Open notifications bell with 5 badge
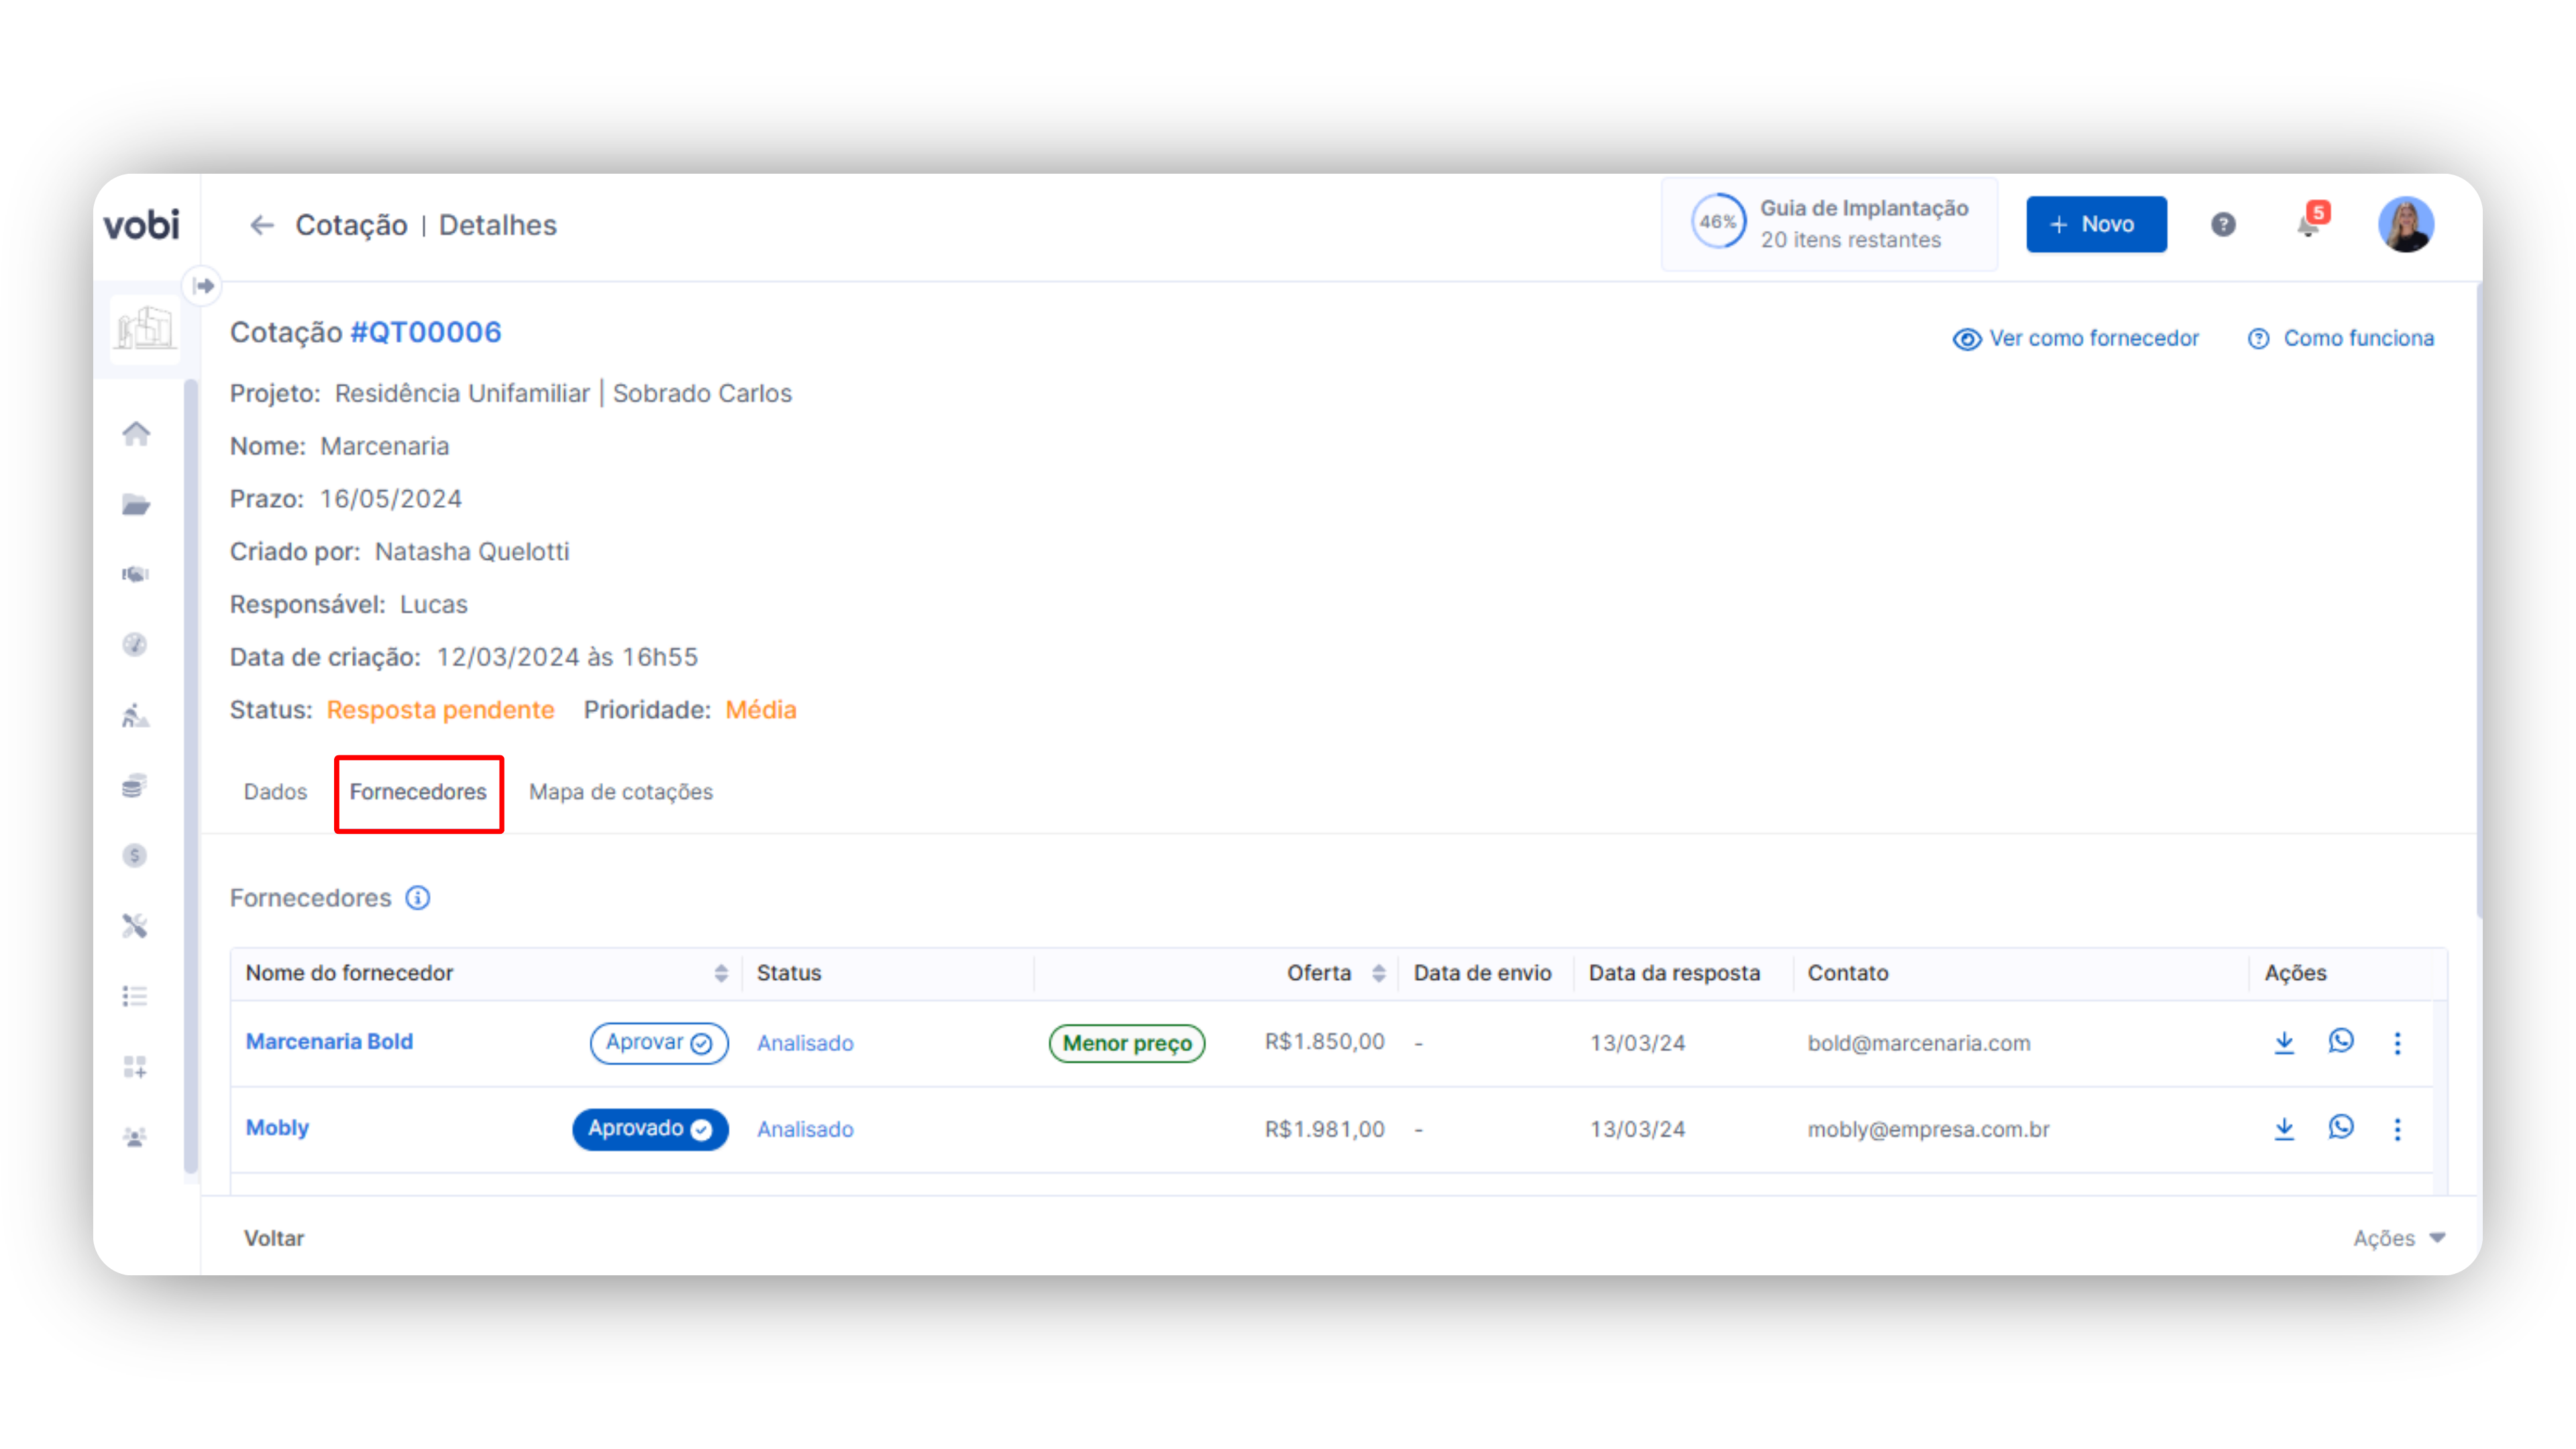Image resolution: width=2576 pixels, height=1449 pixels. pos(2308,225)
